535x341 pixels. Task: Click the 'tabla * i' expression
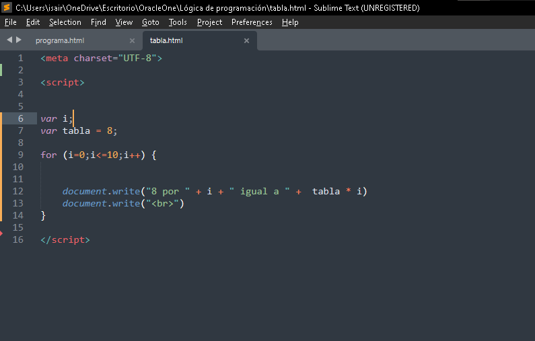point(337,191)
